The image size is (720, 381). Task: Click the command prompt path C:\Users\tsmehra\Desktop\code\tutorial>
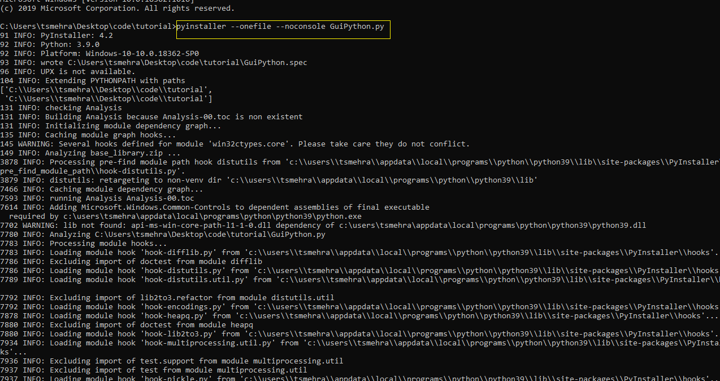[88, 27]
